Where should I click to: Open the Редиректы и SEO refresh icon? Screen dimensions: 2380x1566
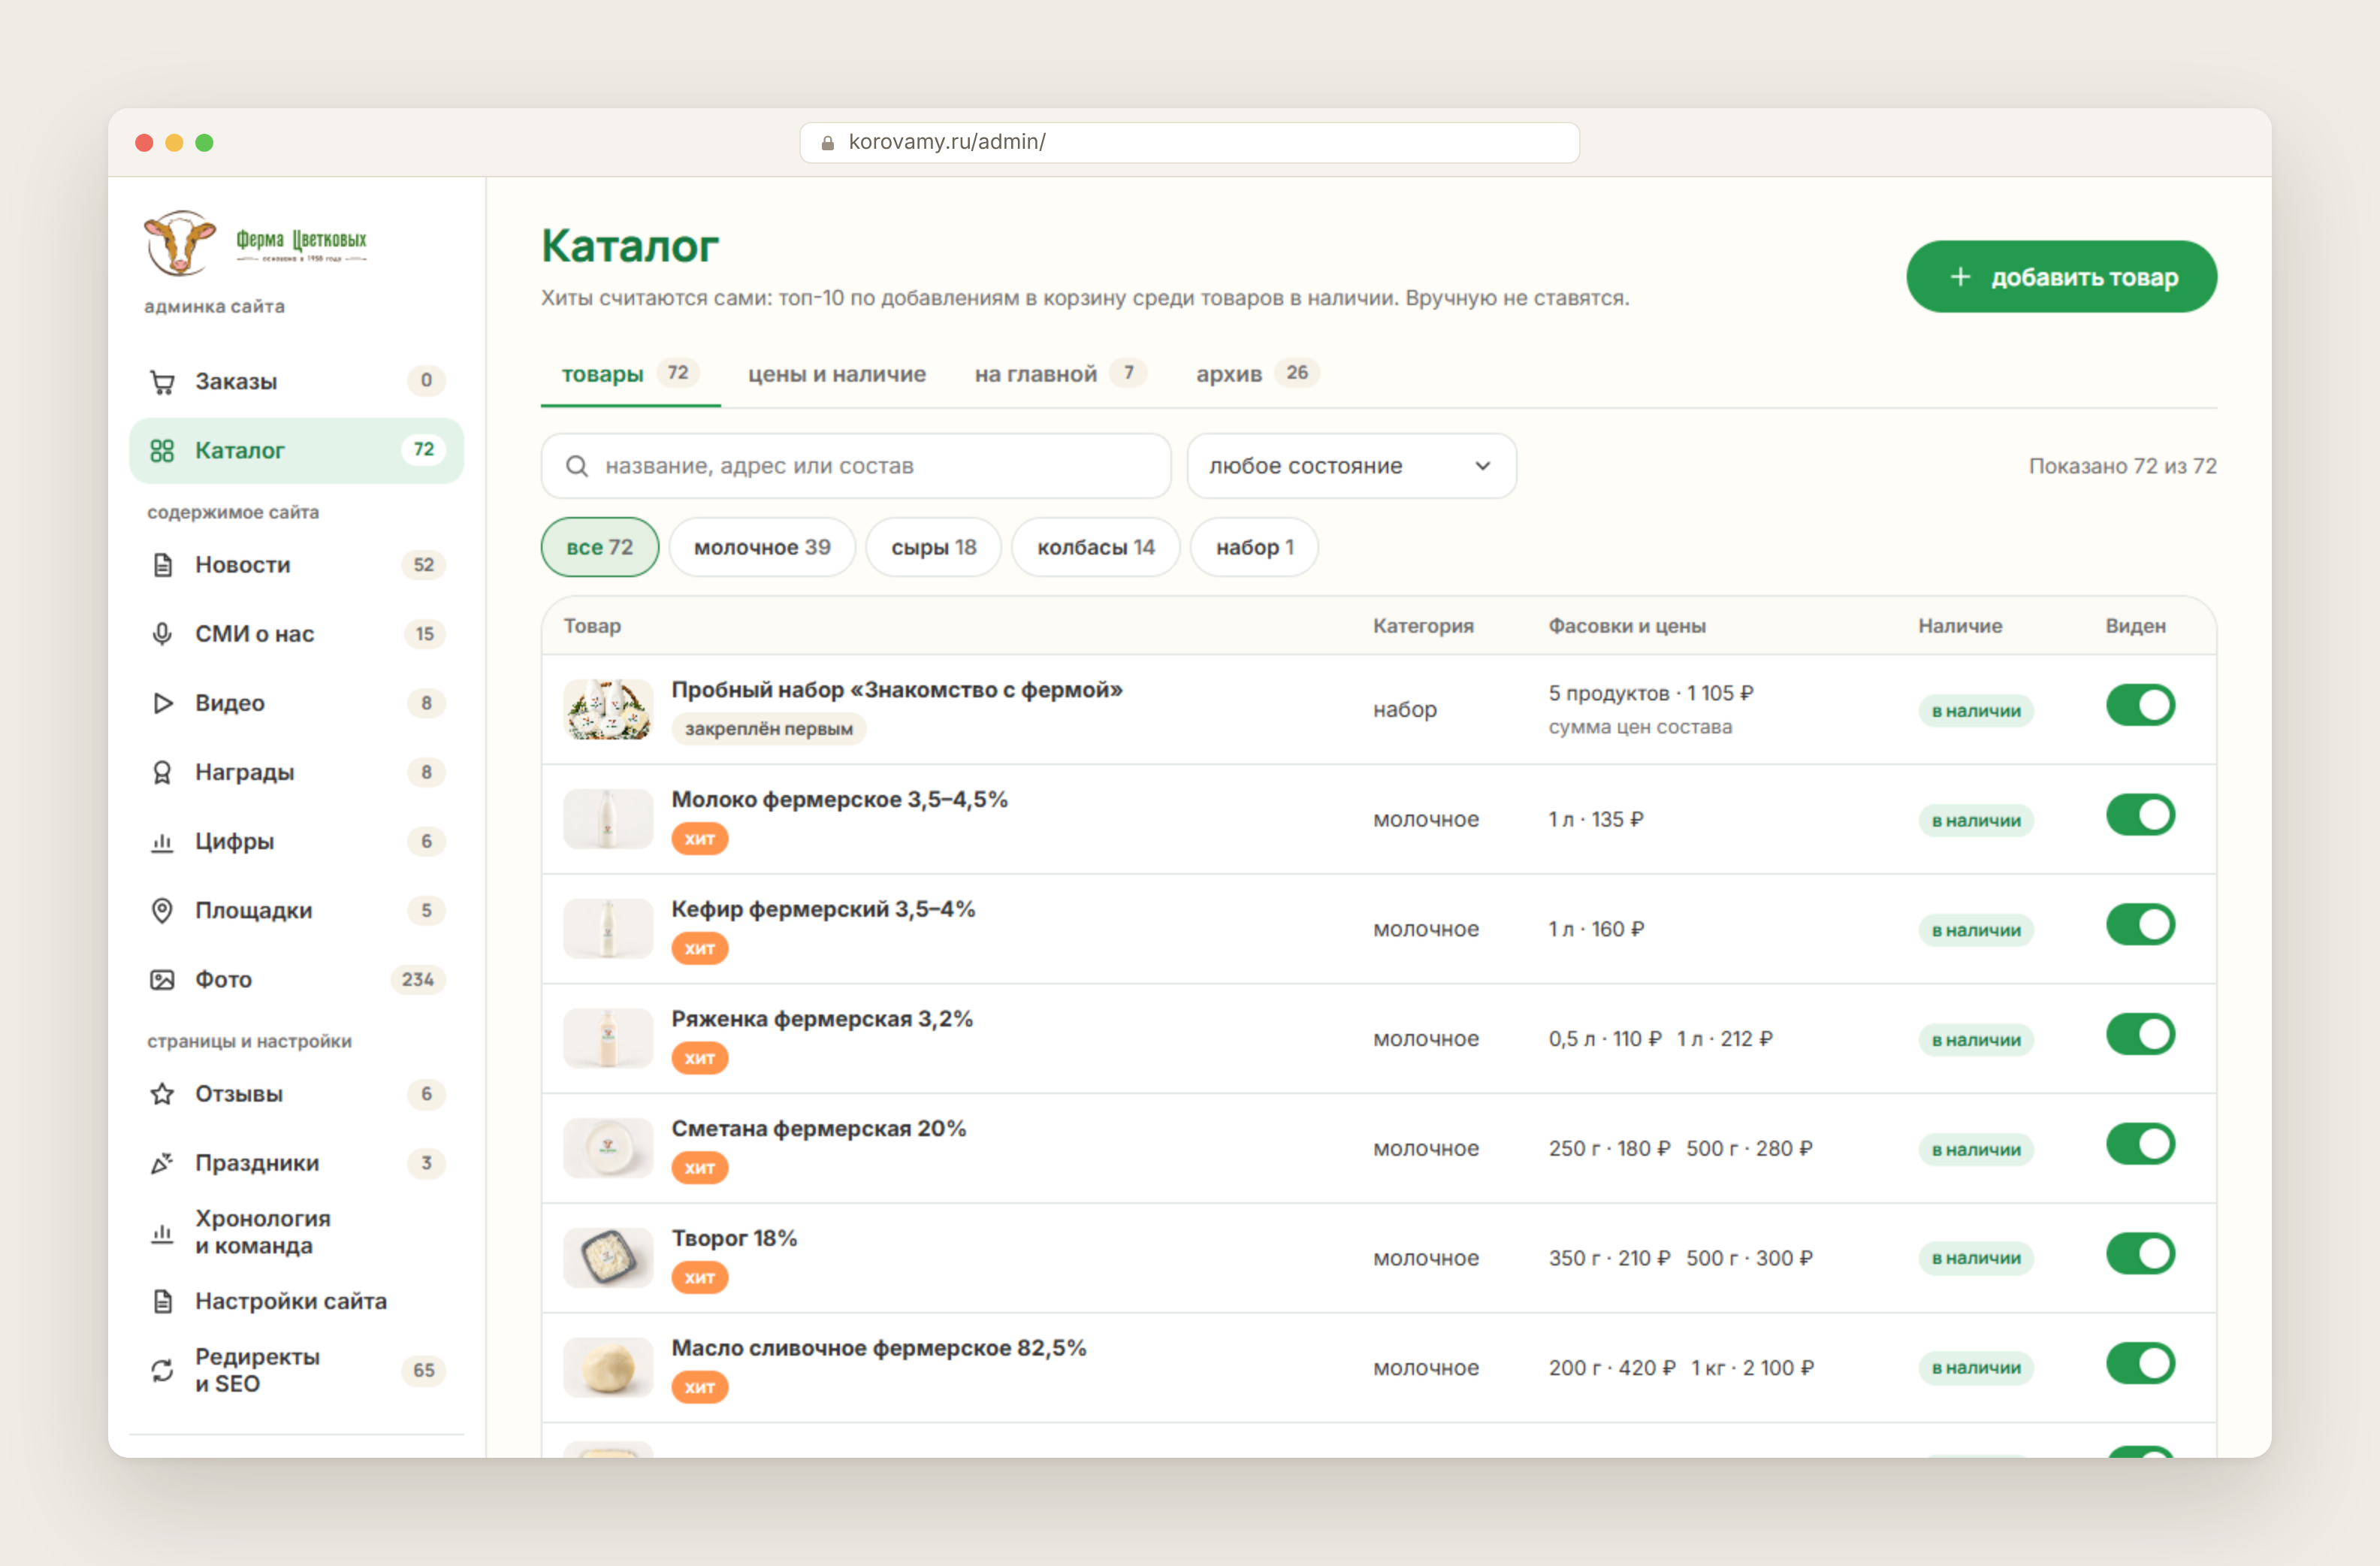point(162,1370)
